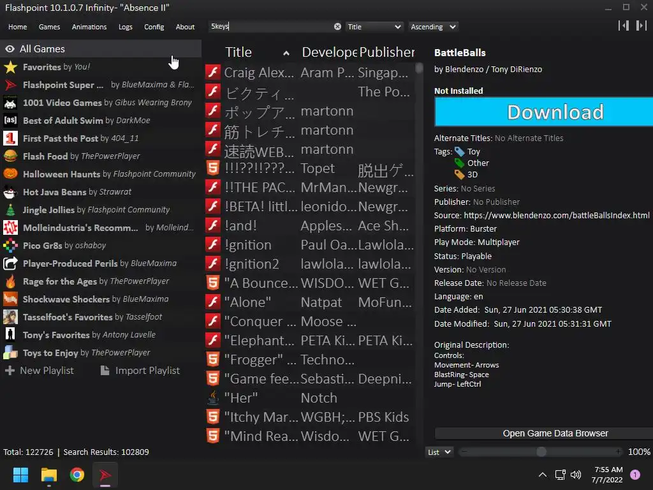Image resolution: width=653 pixels, height=490 pixels.
Task: Click the All Games eye icon
Action: tap(10, 49)
